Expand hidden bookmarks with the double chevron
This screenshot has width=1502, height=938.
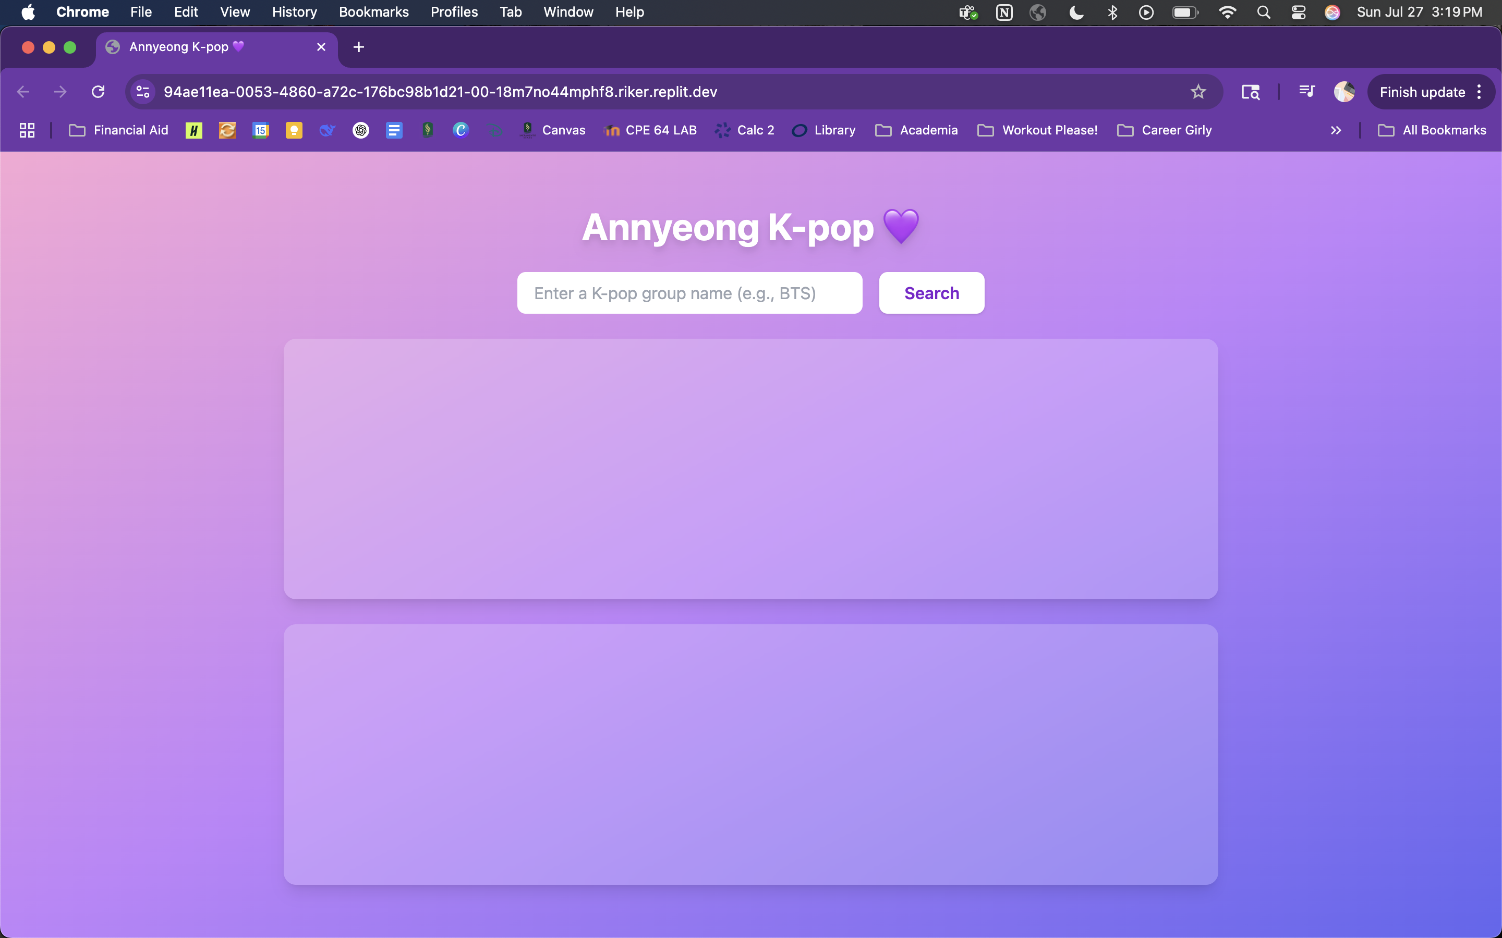coord(1336,130)
